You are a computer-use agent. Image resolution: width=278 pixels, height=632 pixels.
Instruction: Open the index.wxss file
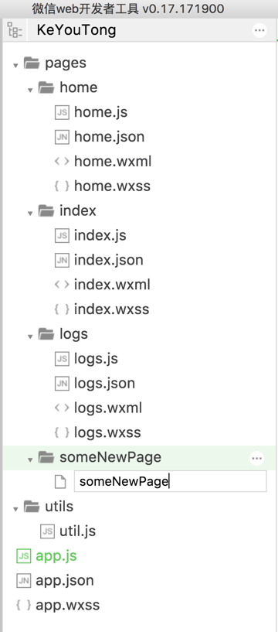coord(111,309)
